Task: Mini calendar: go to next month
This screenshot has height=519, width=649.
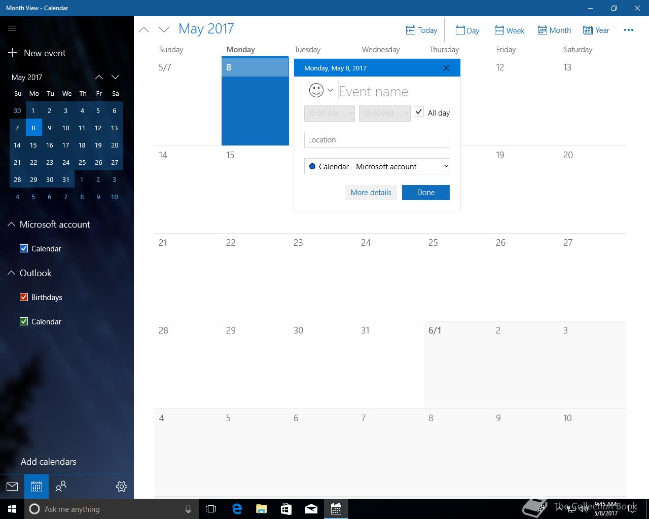Action: (116, 77)
